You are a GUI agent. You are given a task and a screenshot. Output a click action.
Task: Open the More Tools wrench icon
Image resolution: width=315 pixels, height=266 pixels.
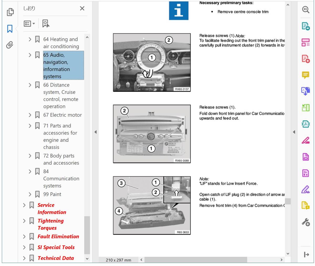pos(306,222)
